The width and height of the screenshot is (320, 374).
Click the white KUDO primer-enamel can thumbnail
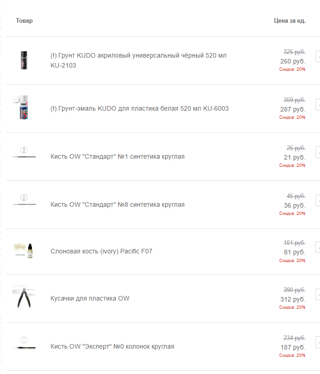point(24,108)
